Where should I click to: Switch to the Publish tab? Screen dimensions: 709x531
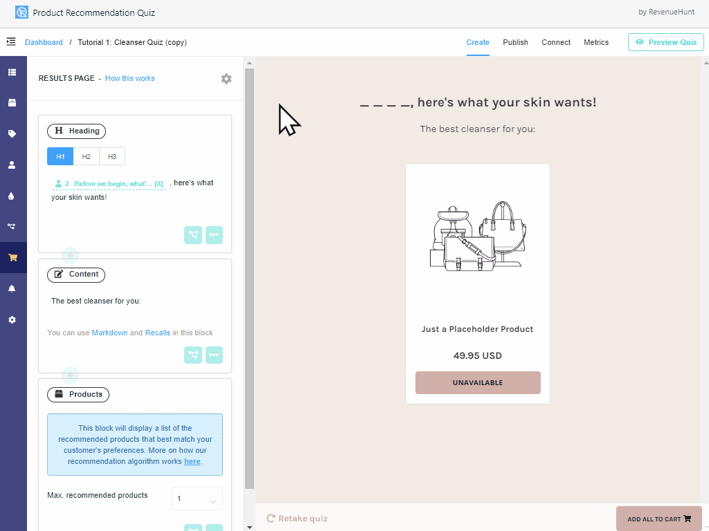[515, 42]
